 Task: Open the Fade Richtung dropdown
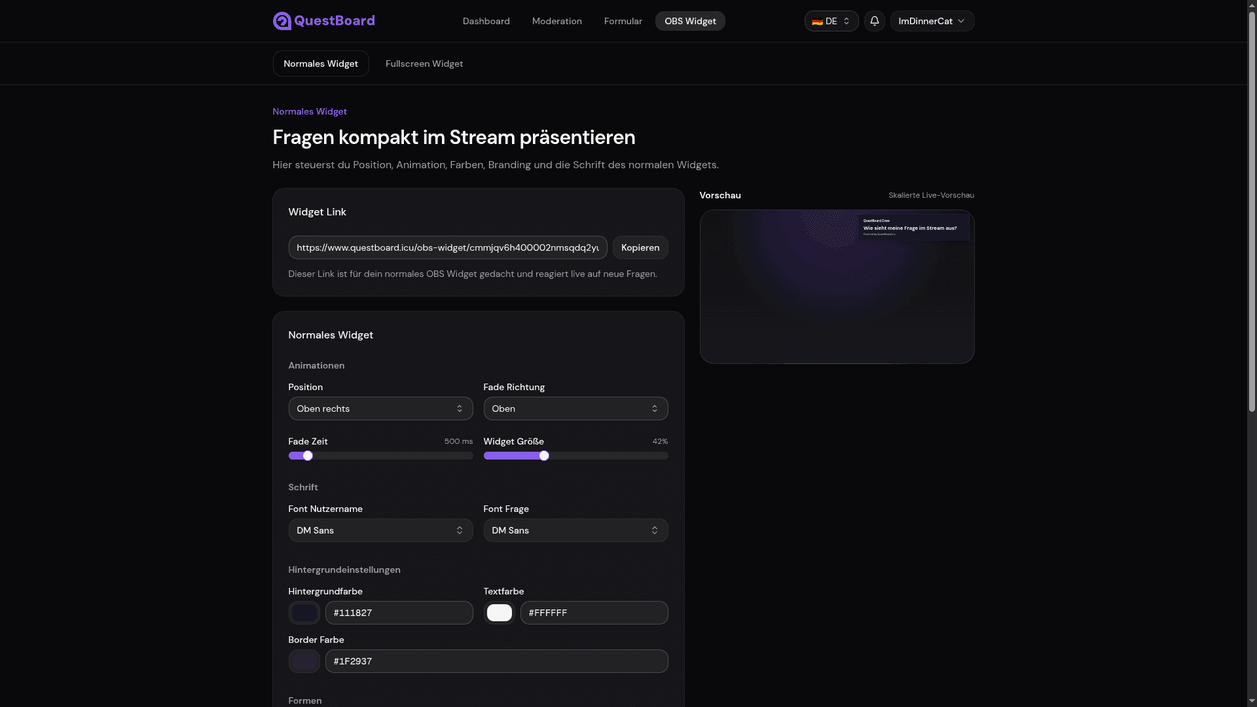click(575, 408)
